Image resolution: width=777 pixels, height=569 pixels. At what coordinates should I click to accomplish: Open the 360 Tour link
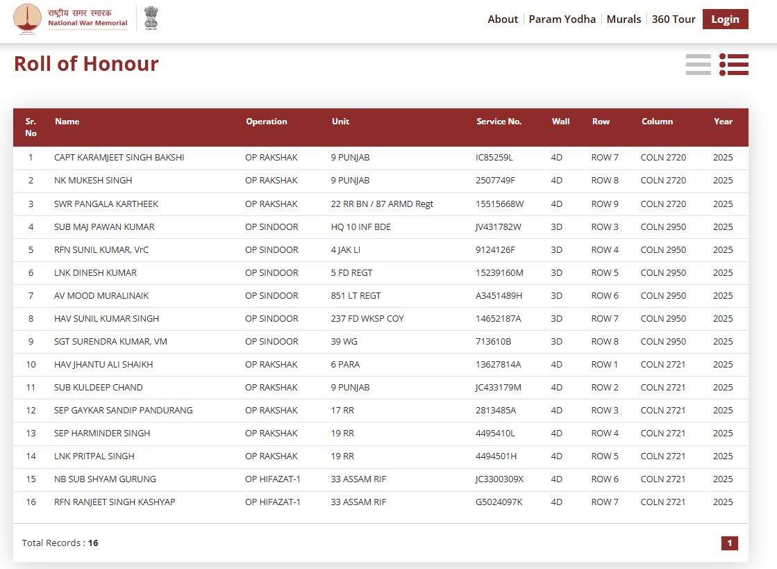pos(674,19)
